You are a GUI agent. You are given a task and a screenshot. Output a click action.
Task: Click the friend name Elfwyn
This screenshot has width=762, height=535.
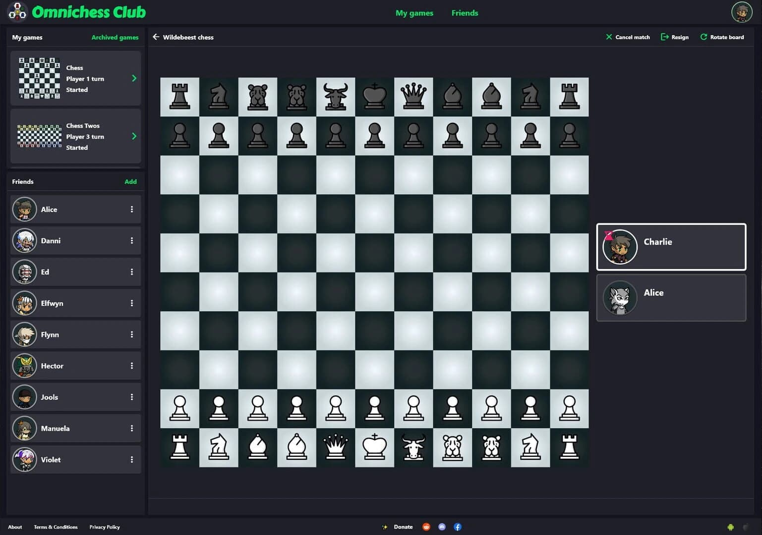point(52,303)
